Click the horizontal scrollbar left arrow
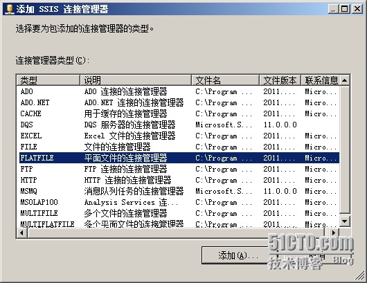The width and height of the screenshot is (367, 283). coord(21,232)
